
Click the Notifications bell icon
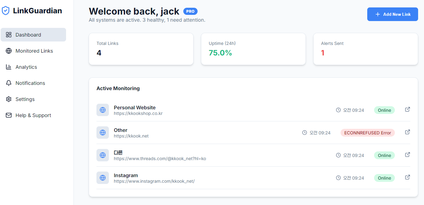point(8,83)
